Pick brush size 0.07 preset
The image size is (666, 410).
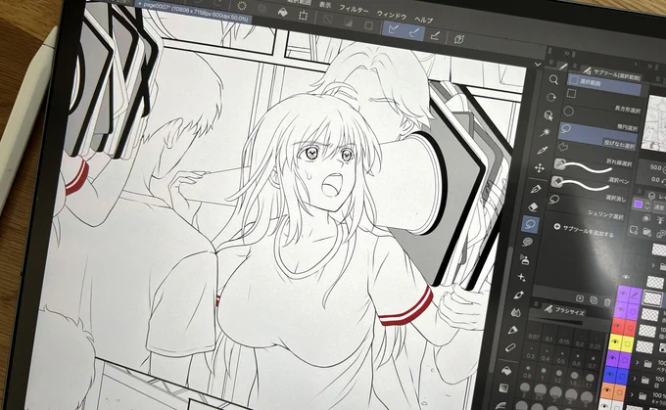(534, 333)
